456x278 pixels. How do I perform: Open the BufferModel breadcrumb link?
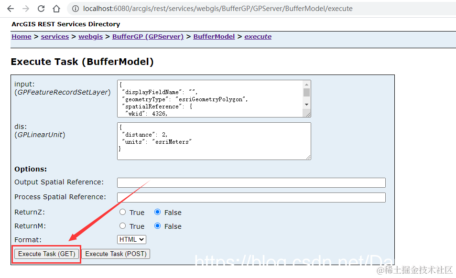[x=214, y=37]
